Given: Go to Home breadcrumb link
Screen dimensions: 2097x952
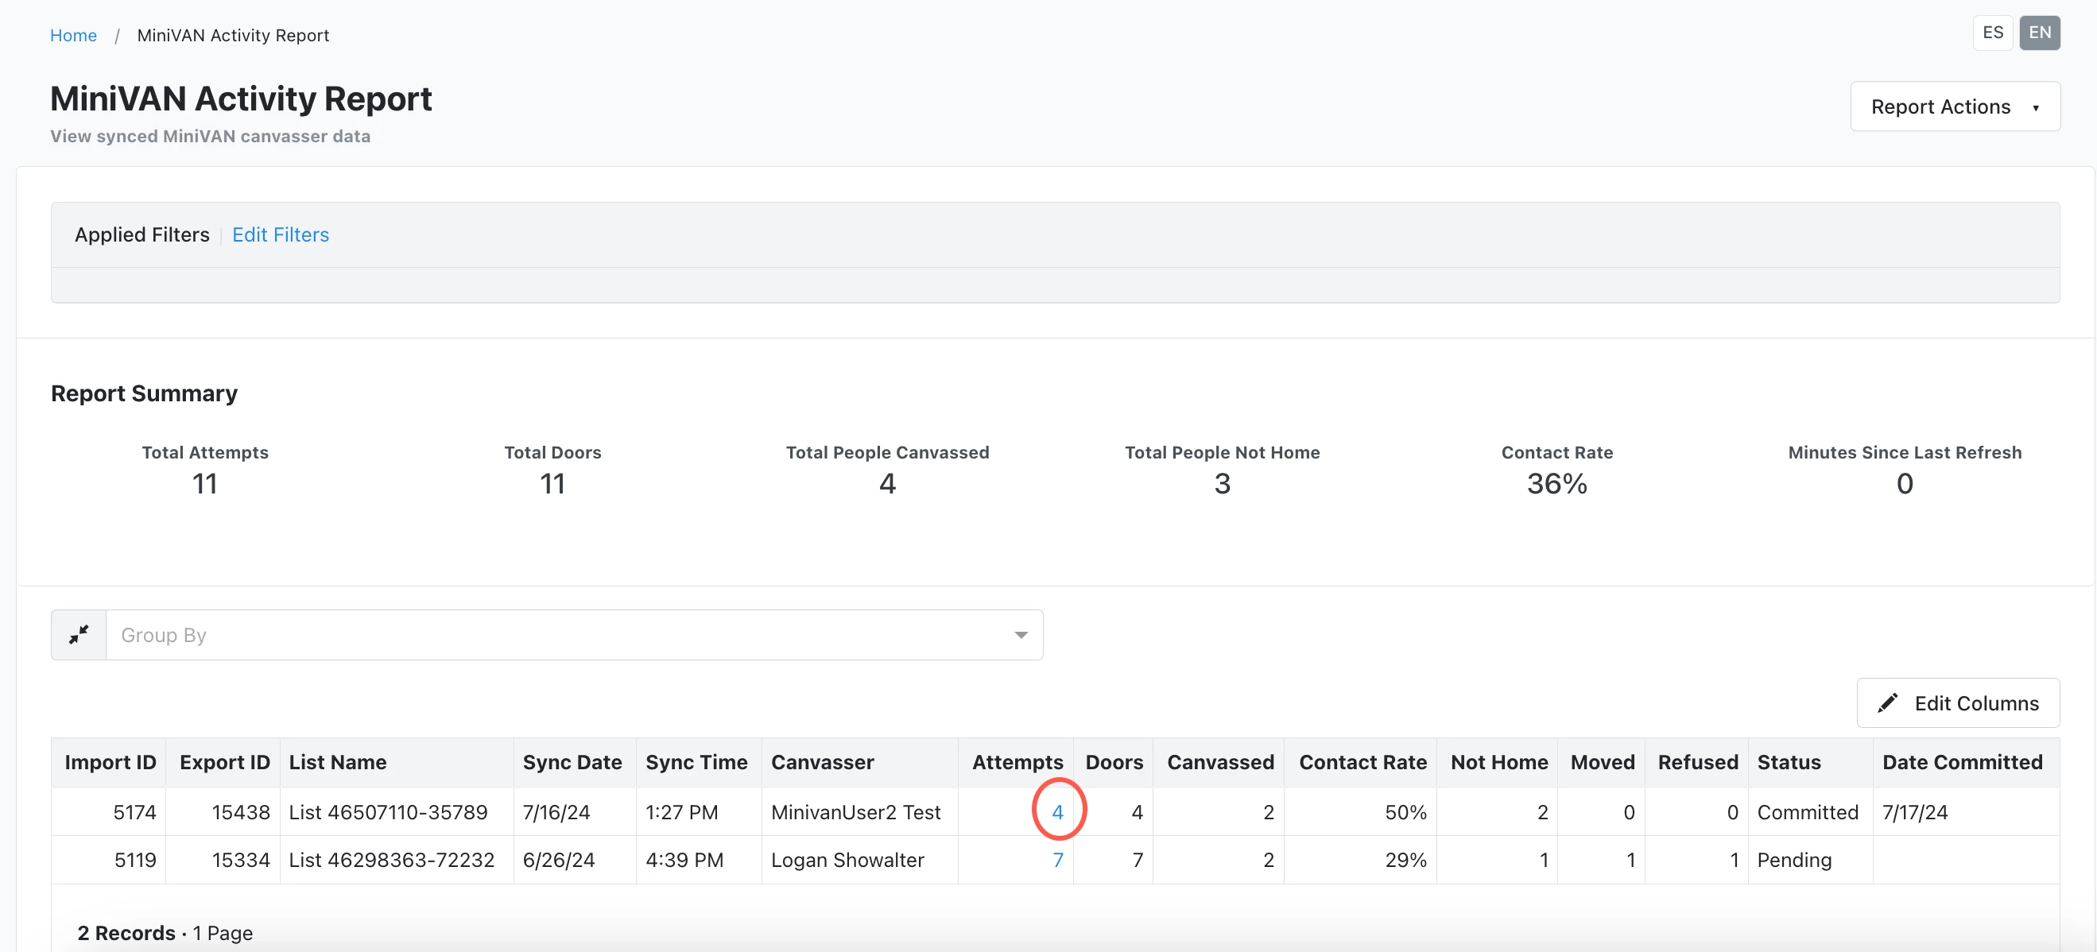Looking at the screenshot, I should tap(73, 36).
